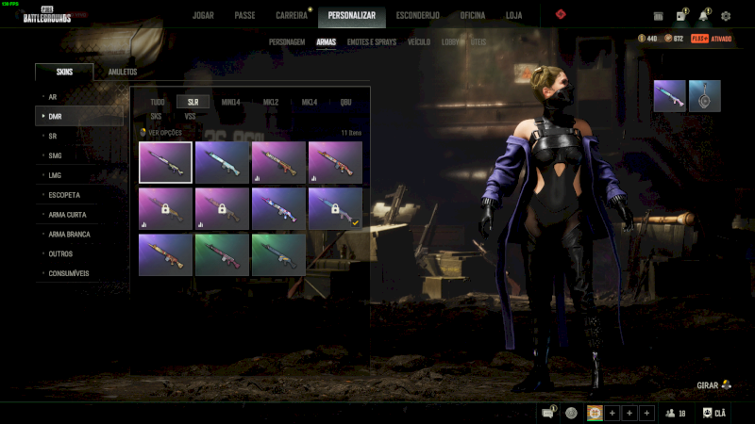Switch to EMOTES E SPRAYS sub-tab
The image size is (755, 424).
pyautogui.click(x=372, y=42)
